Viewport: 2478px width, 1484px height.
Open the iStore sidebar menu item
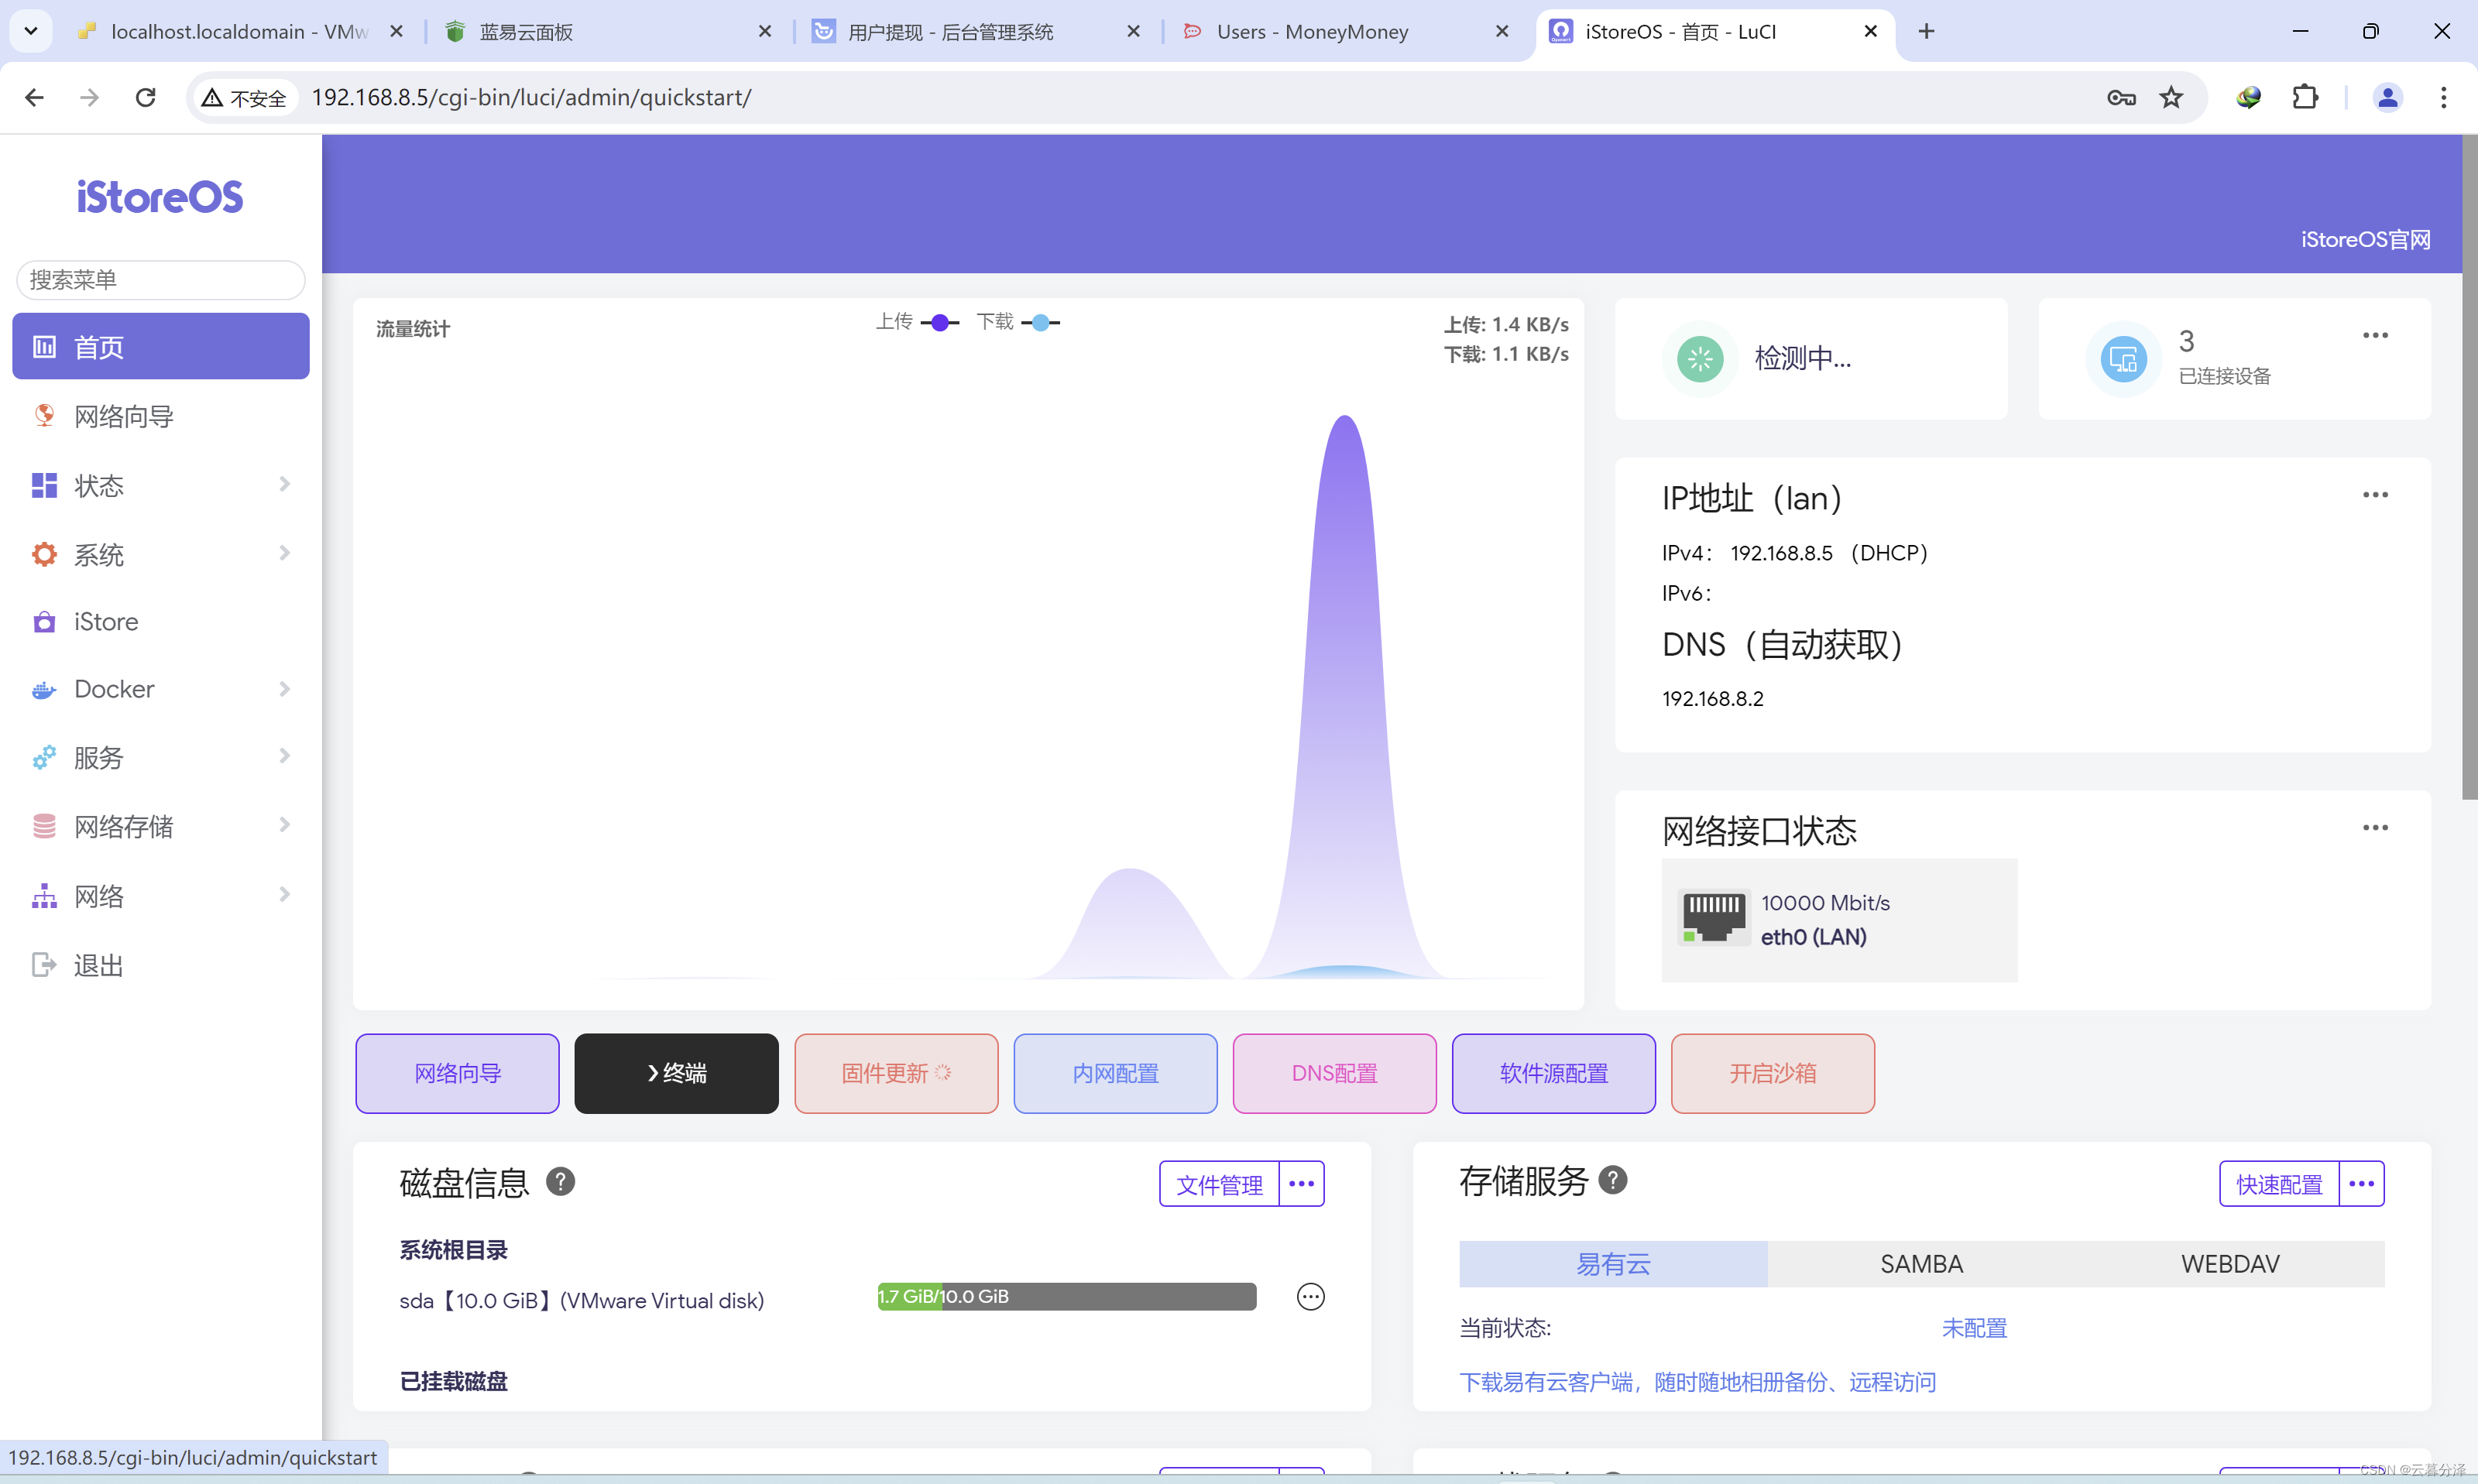(x=106, y=622)
